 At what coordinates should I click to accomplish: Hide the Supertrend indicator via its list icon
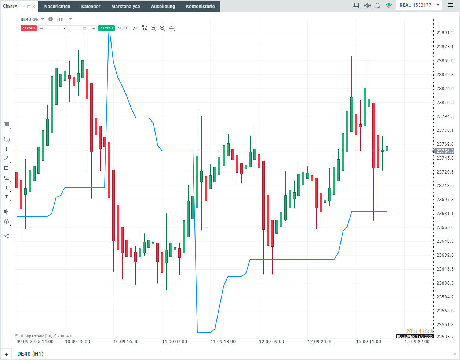(x=17, y=335)
